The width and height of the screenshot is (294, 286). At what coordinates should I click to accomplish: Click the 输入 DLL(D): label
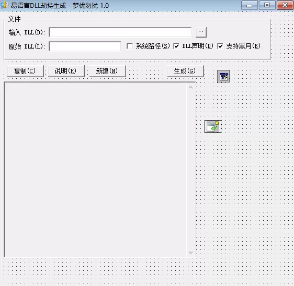27,32
